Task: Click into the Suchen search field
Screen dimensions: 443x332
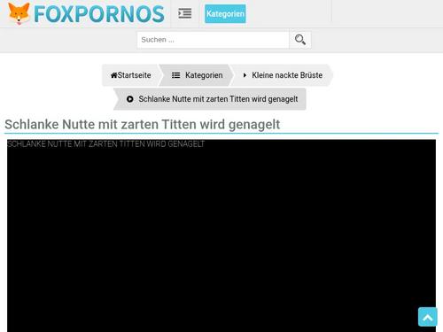Action: point(213,40)
